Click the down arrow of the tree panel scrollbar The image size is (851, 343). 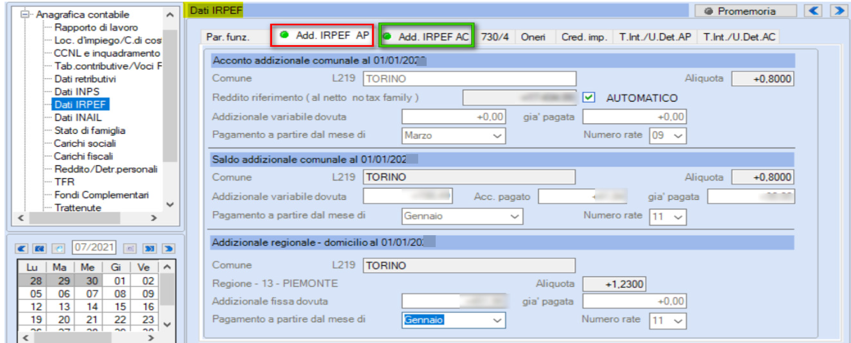170,205
